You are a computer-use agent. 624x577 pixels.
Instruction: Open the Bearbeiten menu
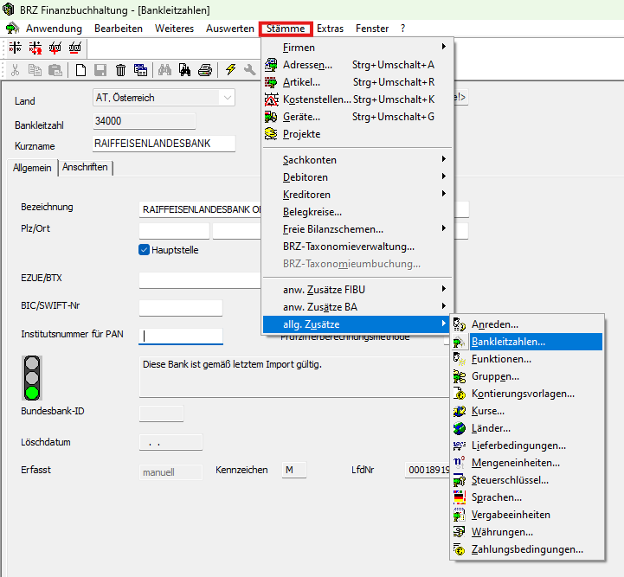(x=119, y=29)
